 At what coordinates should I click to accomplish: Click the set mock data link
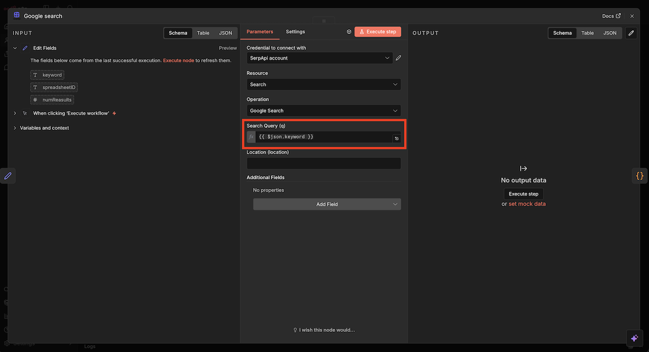527,204
